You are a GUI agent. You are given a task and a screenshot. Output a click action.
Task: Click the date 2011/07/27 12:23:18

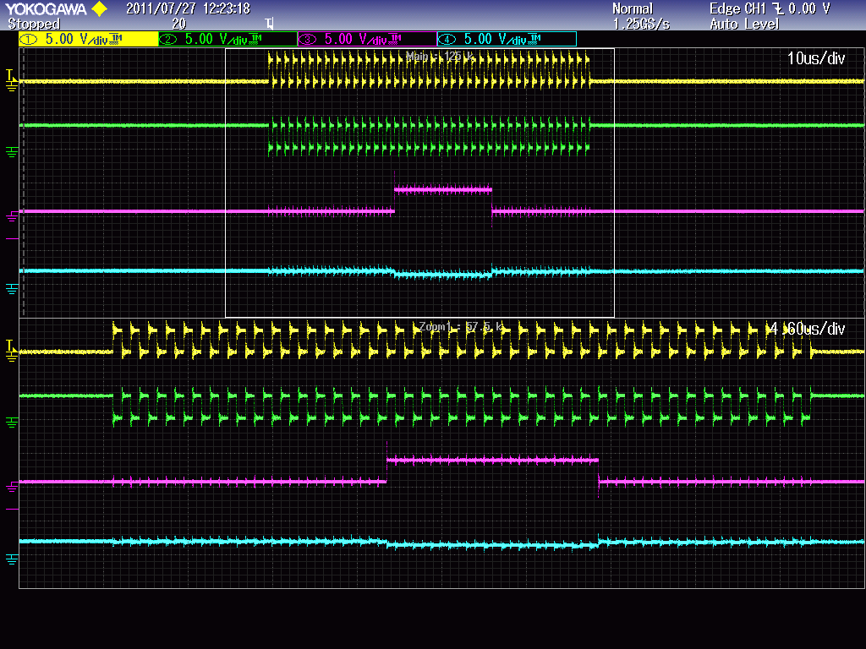(x=189, y=8)
